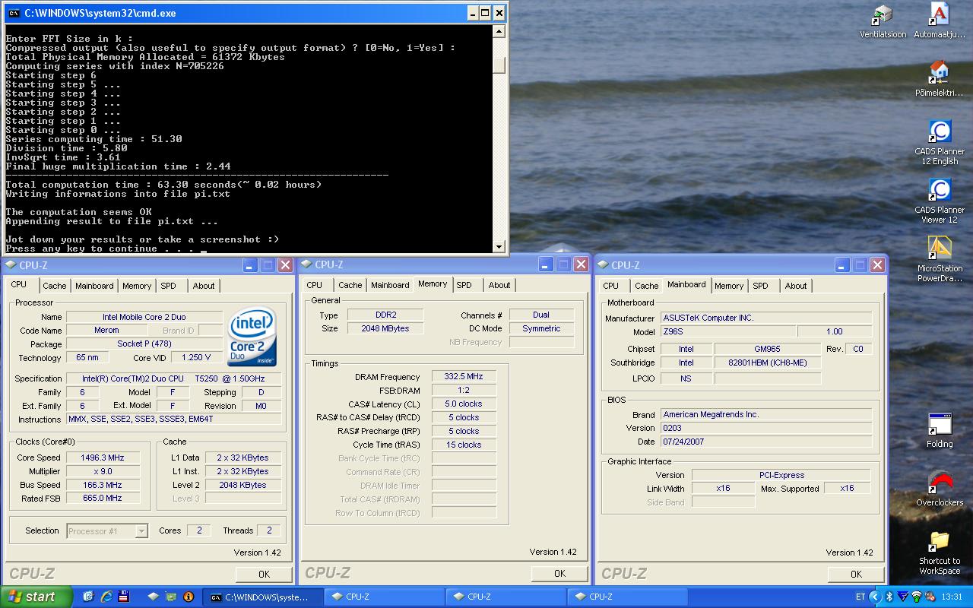Click the muted volume tray icon

click(929, 597)
